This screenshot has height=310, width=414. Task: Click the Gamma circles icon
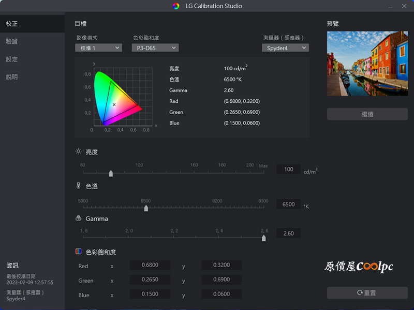79,218
